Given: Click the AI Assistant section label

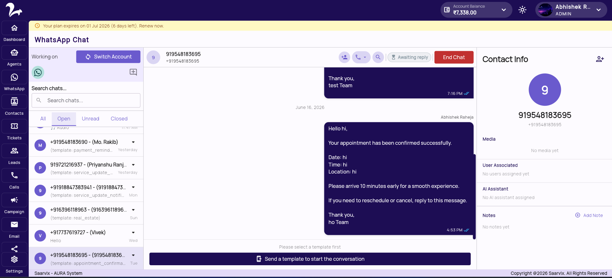Looking at the screenshot, I should [x=495, y=189].
